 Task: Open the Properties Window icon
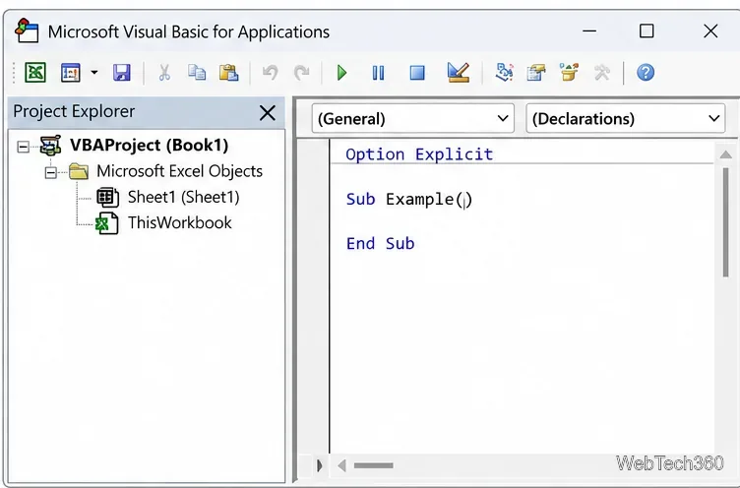coord(536,73)
